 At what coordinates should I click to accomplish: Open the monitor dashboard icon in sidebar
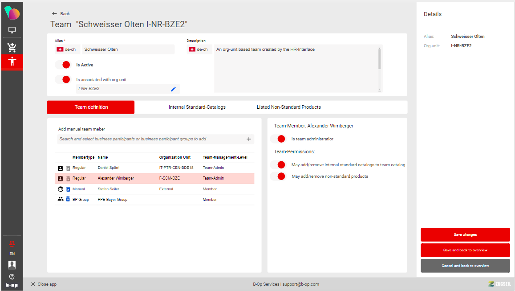click(12, 30)
